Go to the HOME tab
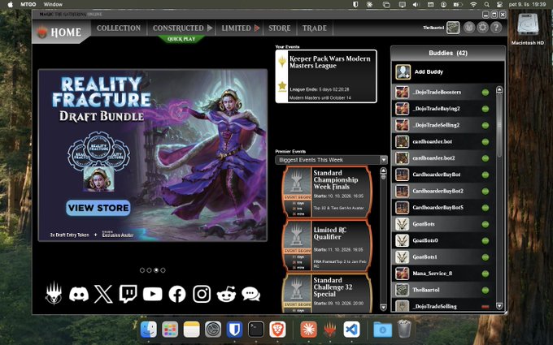 (61, 32)
